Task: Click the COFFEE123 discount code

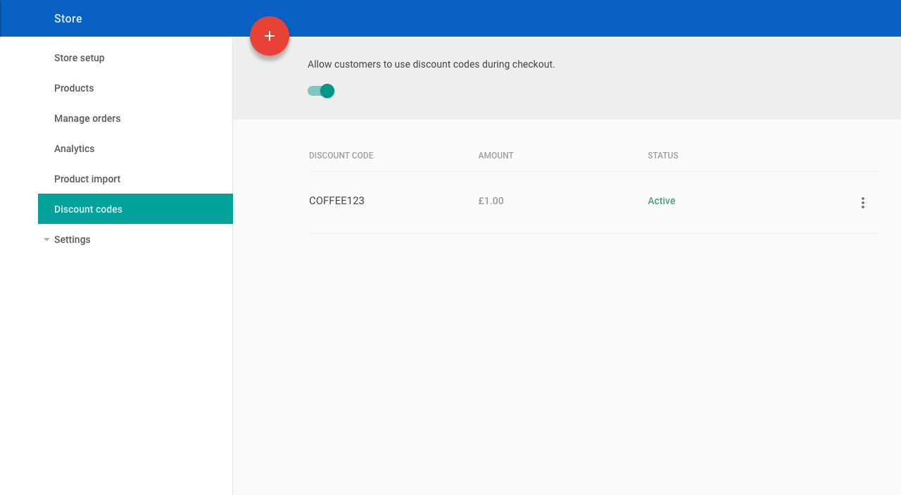Action: point(336,201)
